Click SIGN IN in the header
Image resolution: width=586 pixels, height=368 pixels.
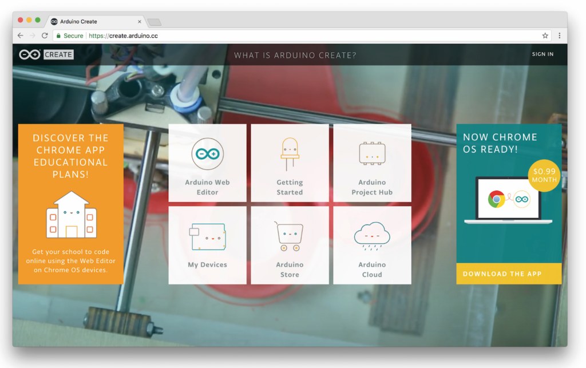pos(543,54)
